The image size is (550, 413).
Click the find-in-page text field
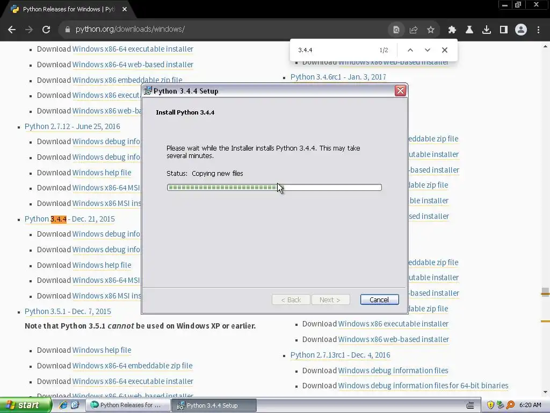[335, 50]
